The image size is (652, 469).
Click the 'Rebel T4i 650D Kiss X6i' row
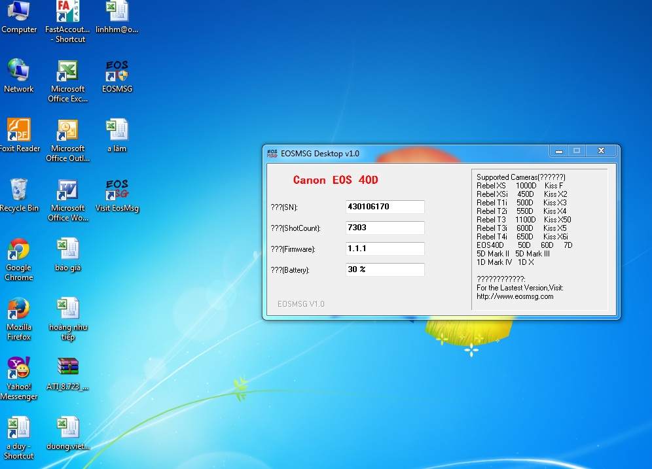(x=522, y=237)
